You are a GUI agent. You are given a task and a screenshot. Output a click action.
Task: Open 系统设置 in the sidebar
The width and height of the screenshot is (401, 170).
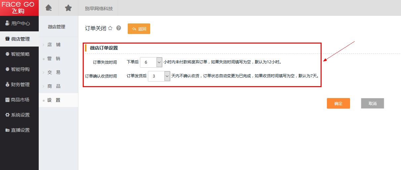[x=19, y=115]
